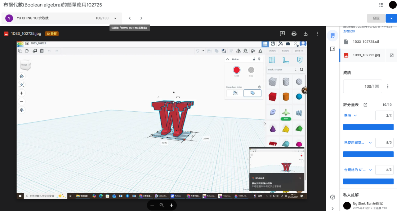This screenshot has width=397, height=211.
Task: Click the 查看記錄 link
Action: point(349,31)
